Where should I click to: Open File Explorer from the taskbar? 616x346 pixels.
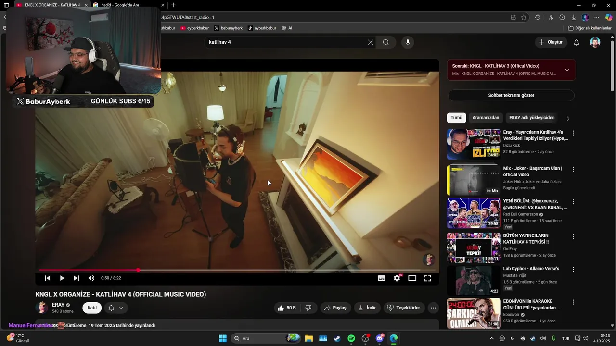click(308, 338)
